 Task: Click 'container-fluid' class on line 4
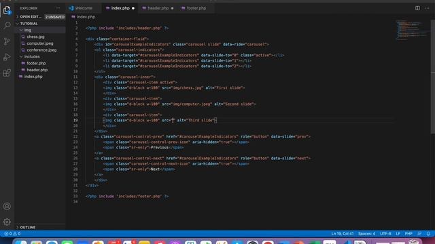point(128,39)
